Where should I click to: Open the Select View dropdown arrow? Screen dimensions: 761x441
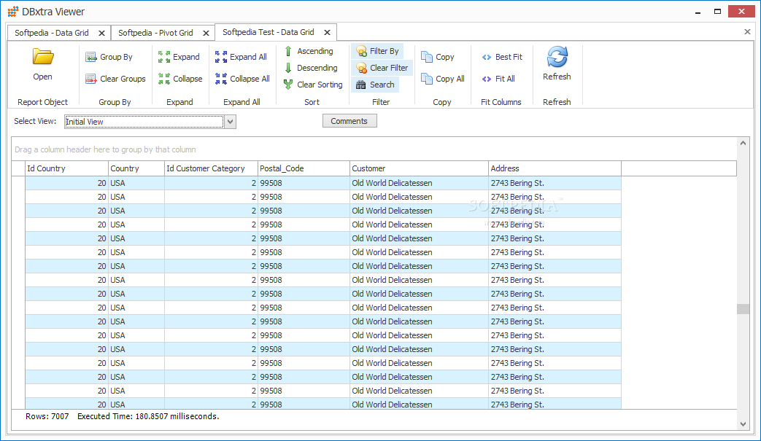point(230,122)
